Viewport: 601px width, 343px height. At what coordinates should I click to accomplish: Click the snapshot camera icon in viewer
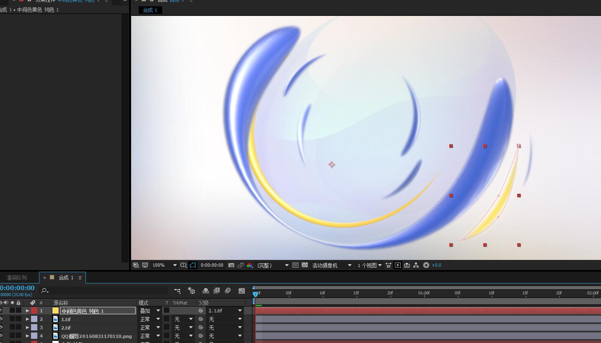point(231,265)
